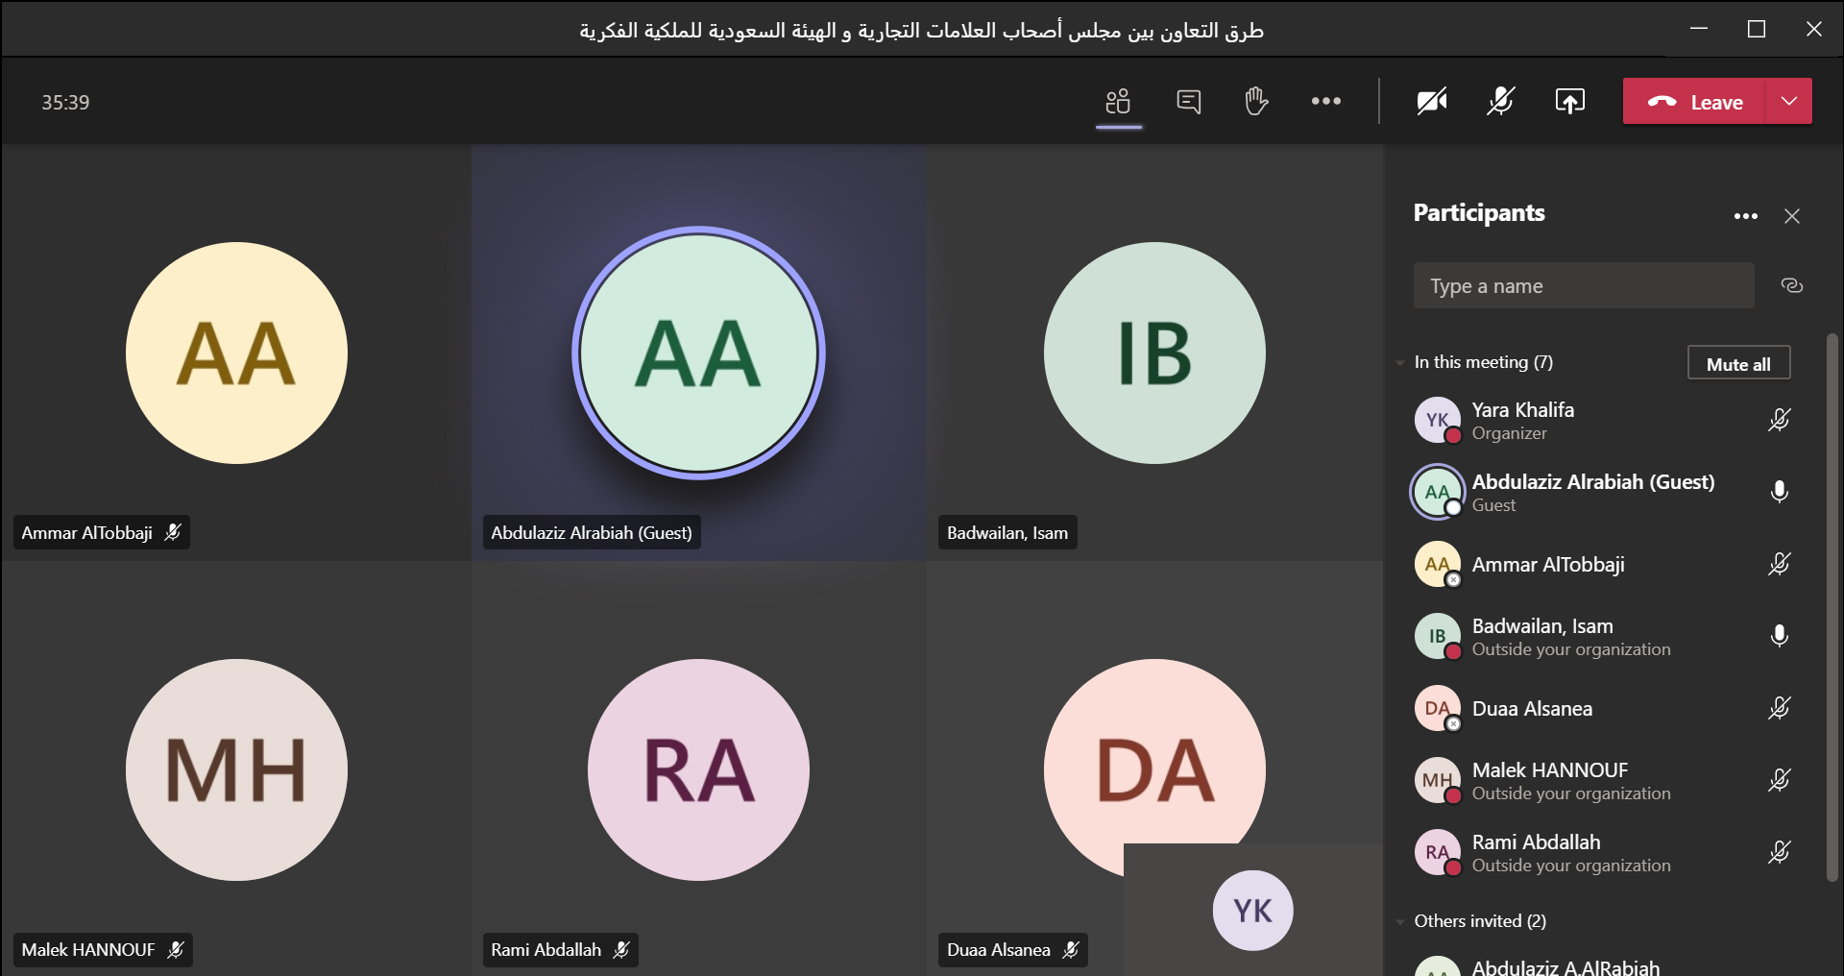Select Badwailan, Isam's video tile
1844x976 pixels.
[1154, 353]
